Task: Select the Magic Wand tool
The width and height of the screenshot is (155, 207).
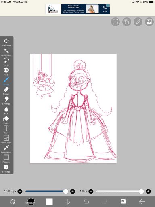Action: (x=6, y=52)
